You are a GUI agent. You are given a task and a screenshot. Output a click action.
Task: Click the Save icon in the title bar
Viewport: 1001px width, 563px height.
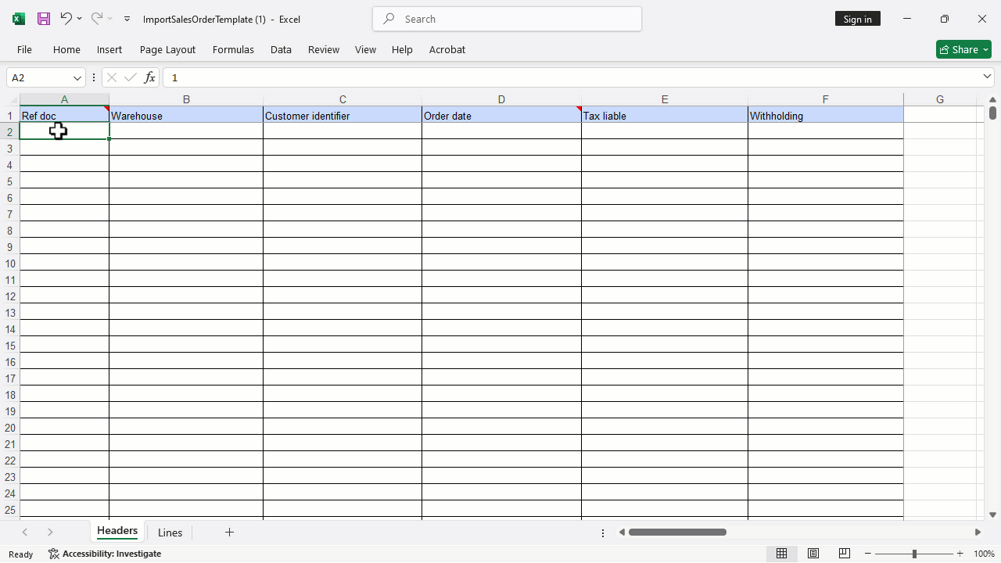pos(44,19)
